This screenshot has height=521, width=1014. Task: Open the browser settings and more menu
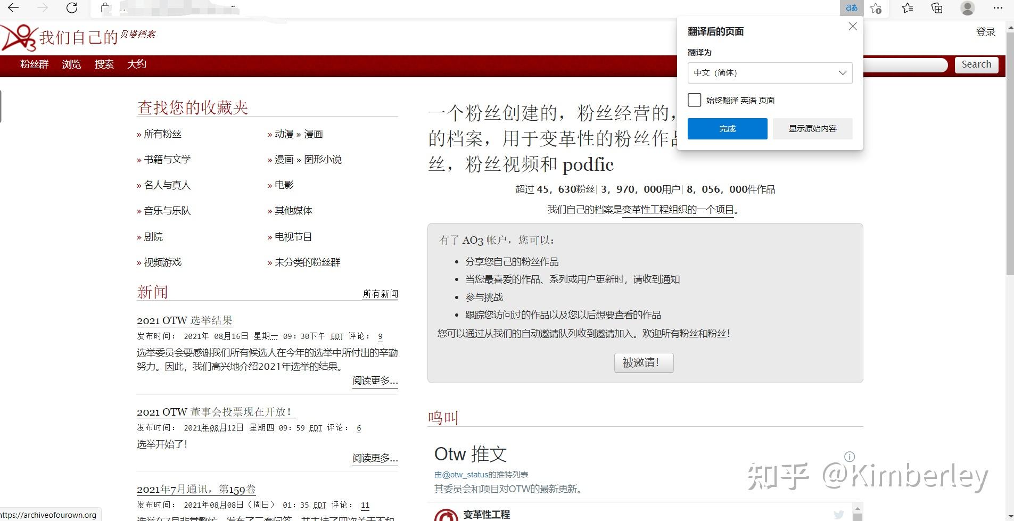[997, 8]
